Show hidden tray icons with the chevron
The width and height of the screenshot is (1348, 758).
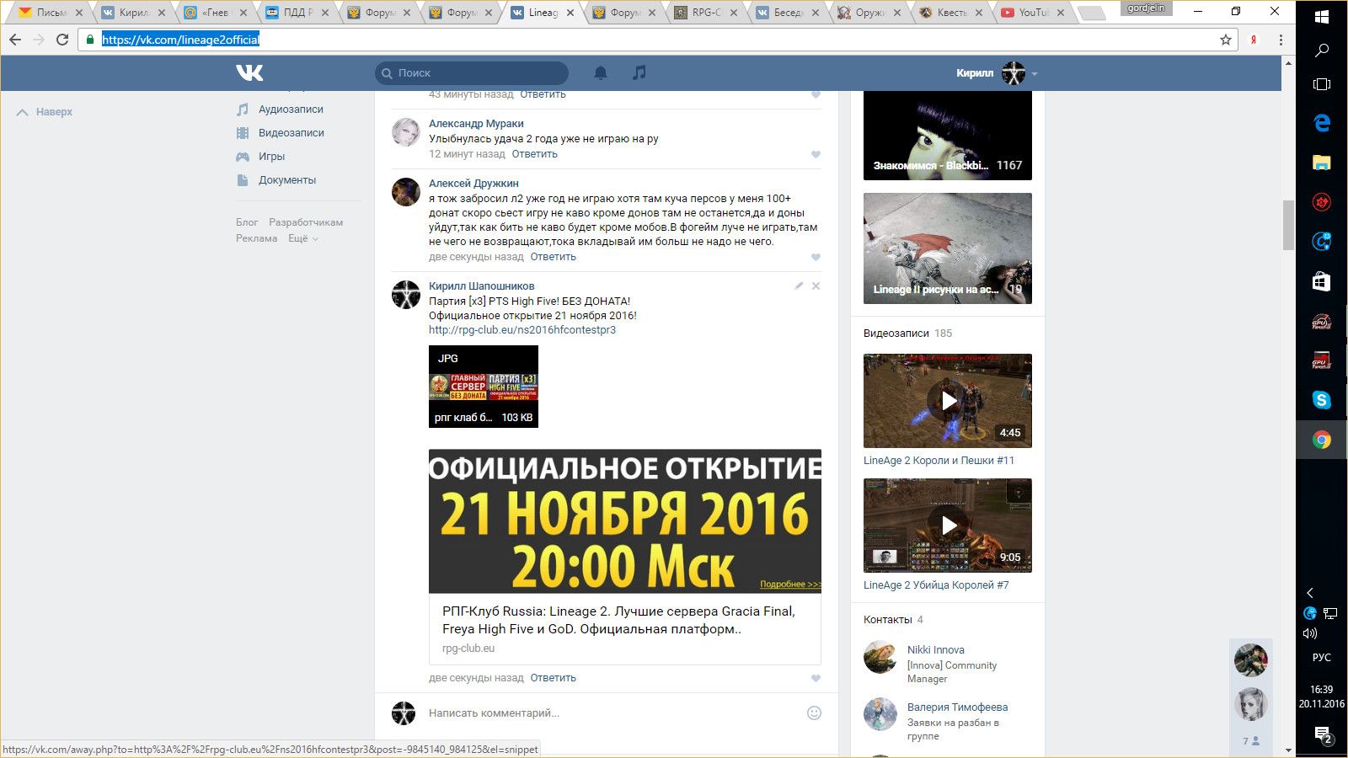(x=1310, y=593)
